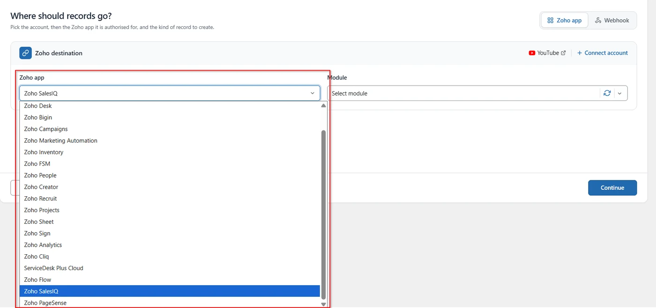This screenshot has height=308, width=656.
Task: Choose Zoho Marketing Automation option
Action: click(x=170, y=140)
